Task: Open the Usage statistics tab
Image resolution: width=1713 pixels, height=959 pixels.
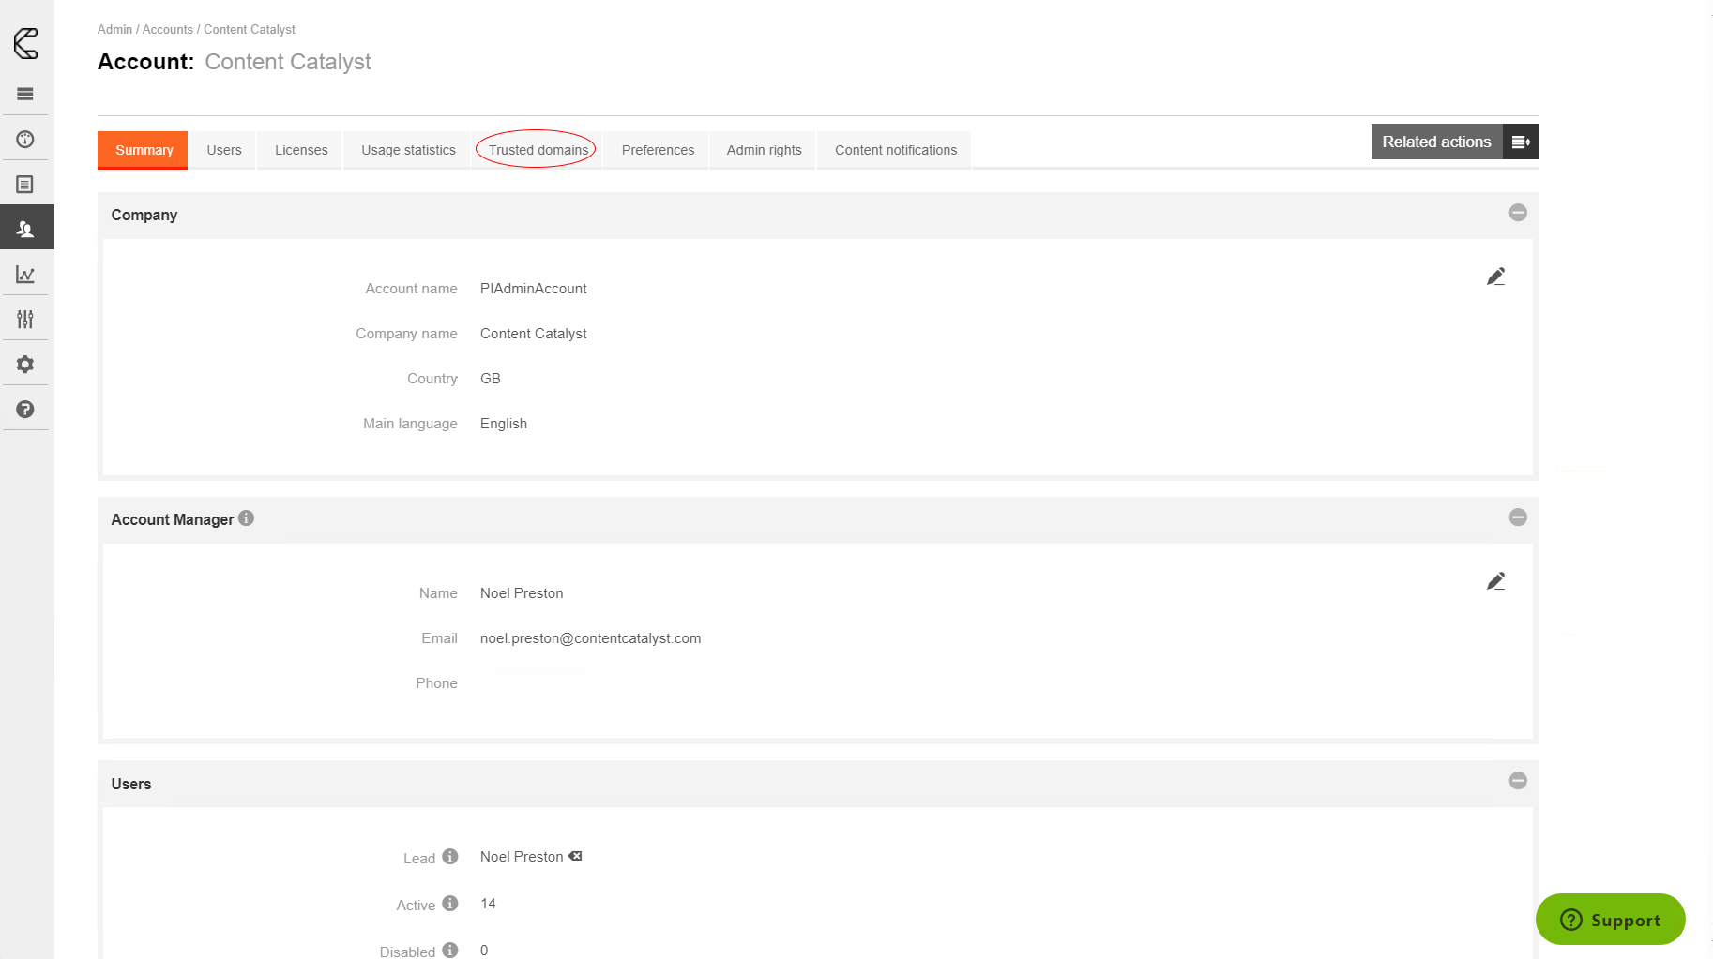Action: tap(406, 150)
